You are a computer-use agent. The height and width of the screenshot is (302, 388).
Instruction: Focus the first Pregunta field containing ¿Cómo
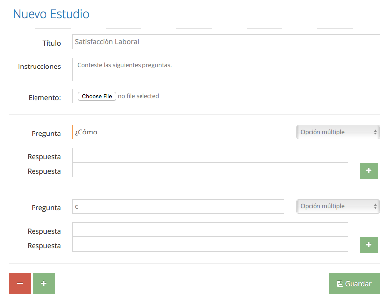tap(178, 132)
